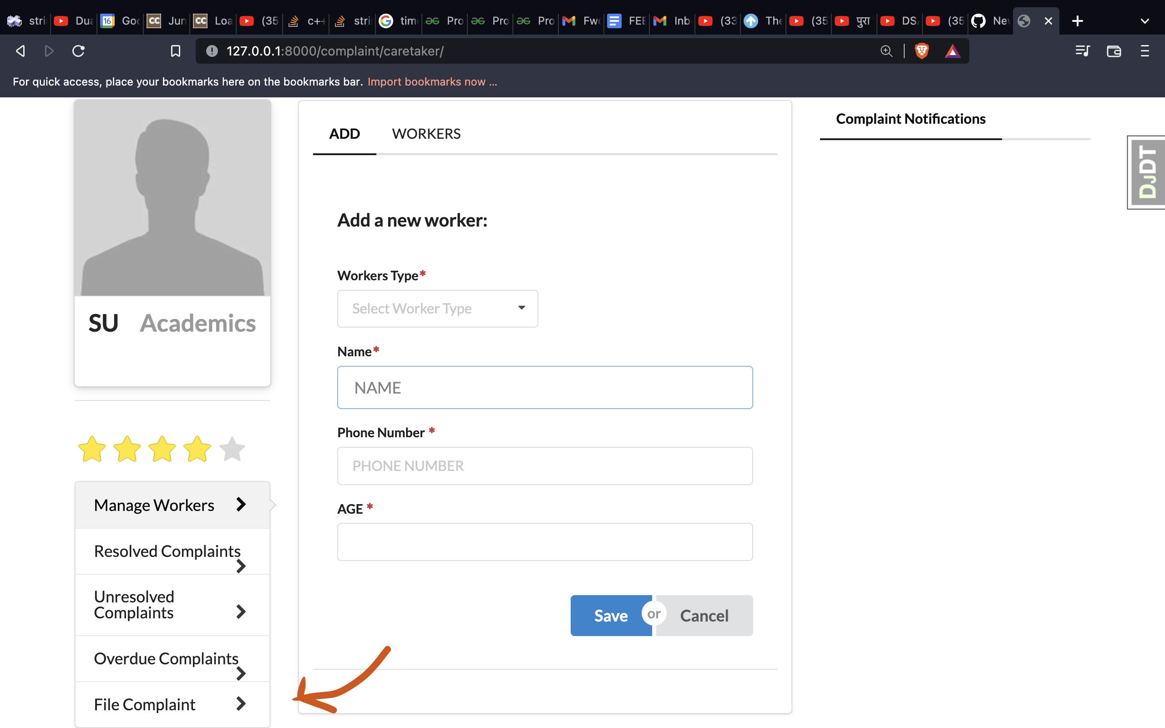The image size is (1165, 728).
Task: Open the Brave Wallet icon
Action: pos(1114,51)
